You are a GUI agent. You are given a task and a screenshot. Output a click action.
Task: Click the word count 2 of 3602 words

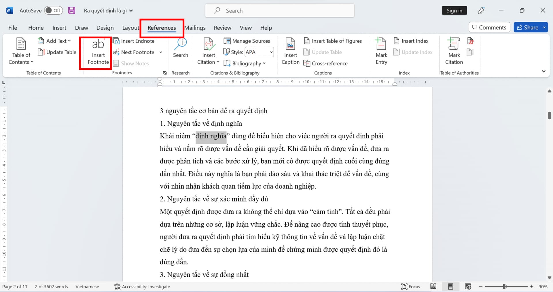click(51, 287)
